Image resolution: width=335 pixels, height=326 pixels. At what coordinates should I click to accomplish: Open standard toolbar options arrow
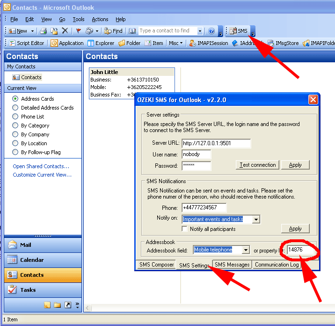point(221,31)
